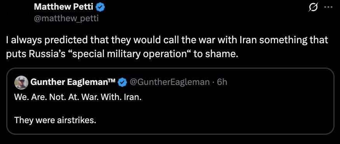The width and height of the screenshot is (340, 144).
Task: Click the "special military operation" phrase
Action: [128, 54]
